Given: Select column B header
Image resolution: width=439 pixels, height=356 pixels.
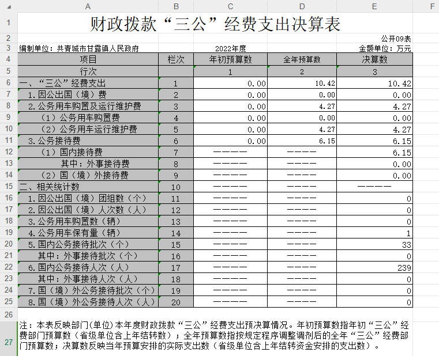Looking at the screenshot, I should 175,6.
